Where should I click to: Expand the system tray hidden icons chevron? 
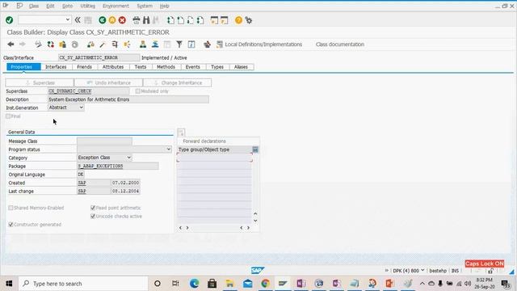point(422,284)
